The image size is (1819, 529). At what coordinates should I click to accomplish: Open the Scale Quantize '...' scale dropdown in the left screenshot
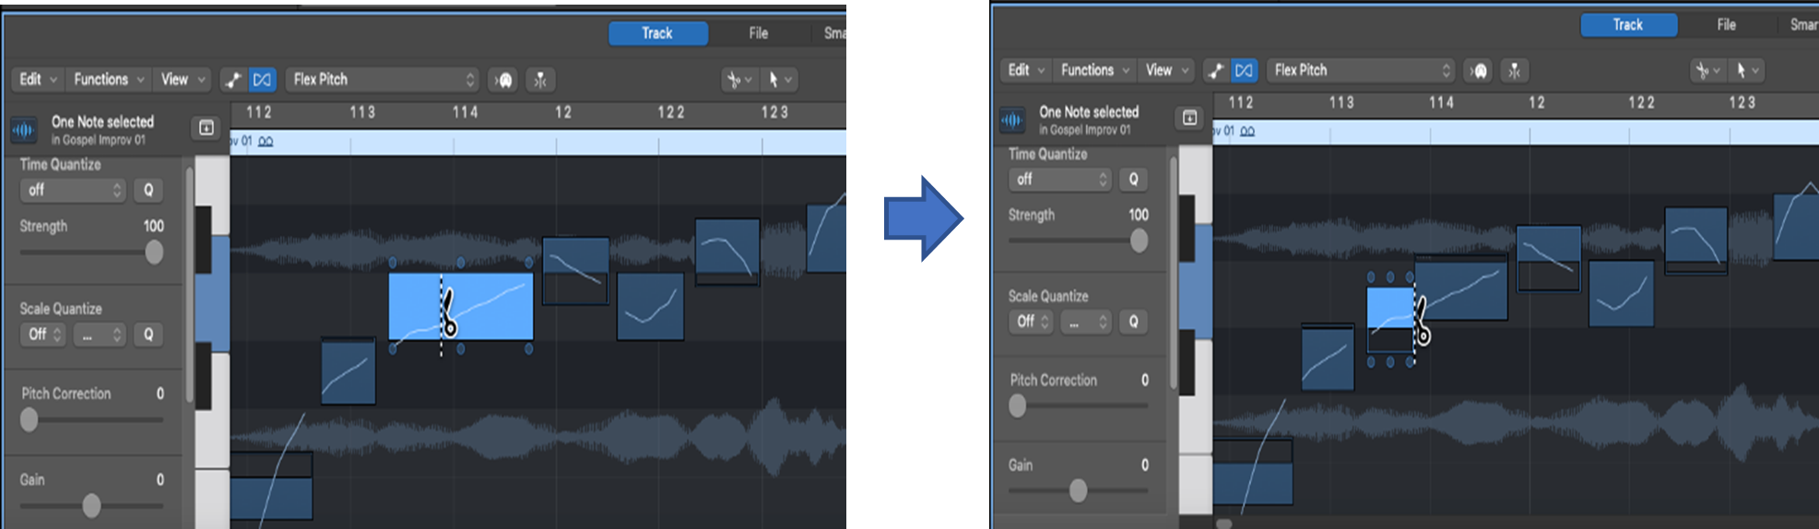[x=100, y=335]
